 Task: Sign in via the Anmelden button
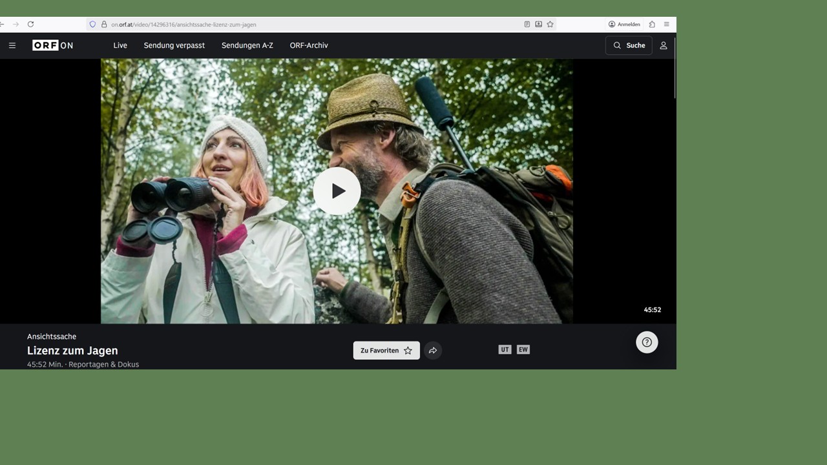point(623,24)
